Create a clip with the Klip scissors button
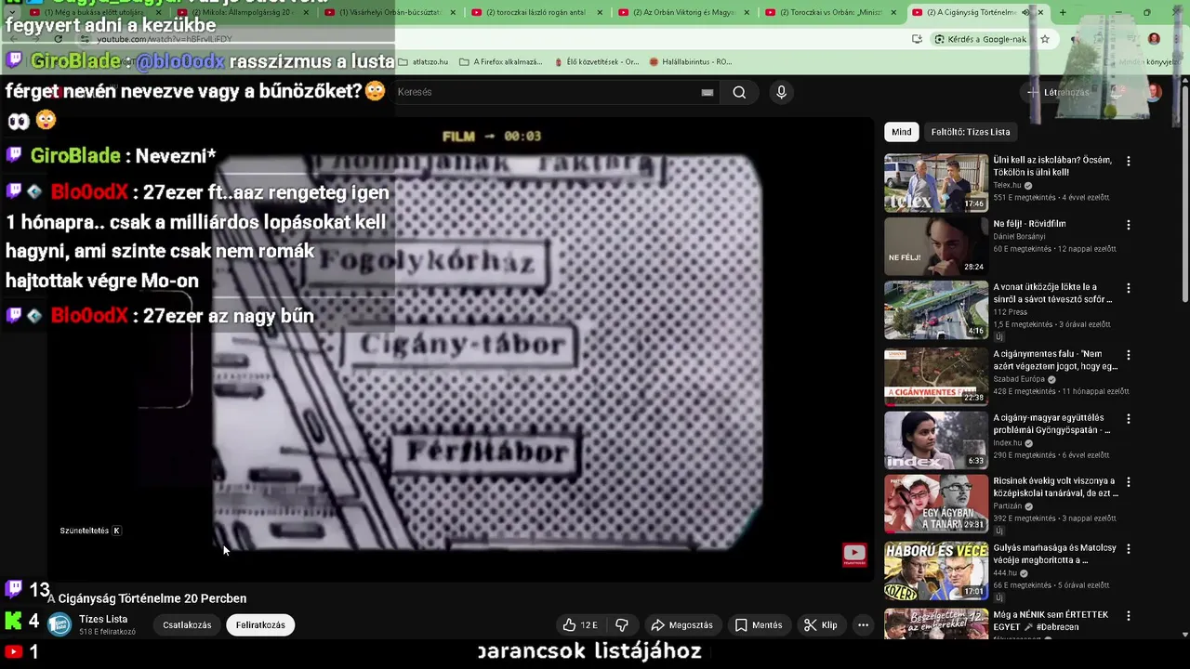 (821, 625)
